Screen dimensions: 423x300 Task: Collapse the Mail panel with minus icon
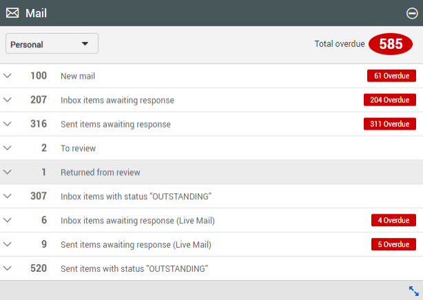[412, 13]
